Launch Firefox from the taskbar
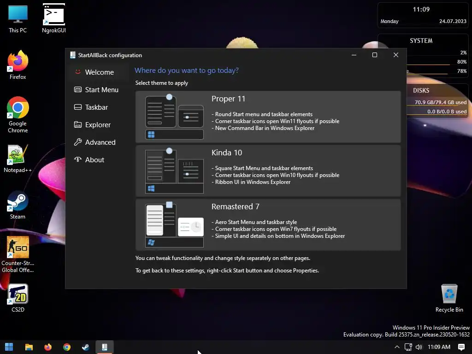The width and height of the screenshot is (472, 354). pyautogui.click(x=48, y=347)
